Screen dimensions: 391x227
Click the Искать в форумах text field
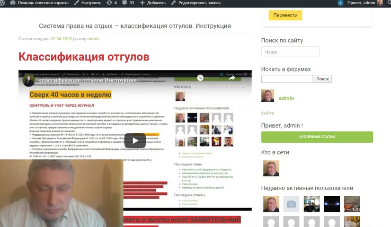pyautogui.click(x=287, y=79)
